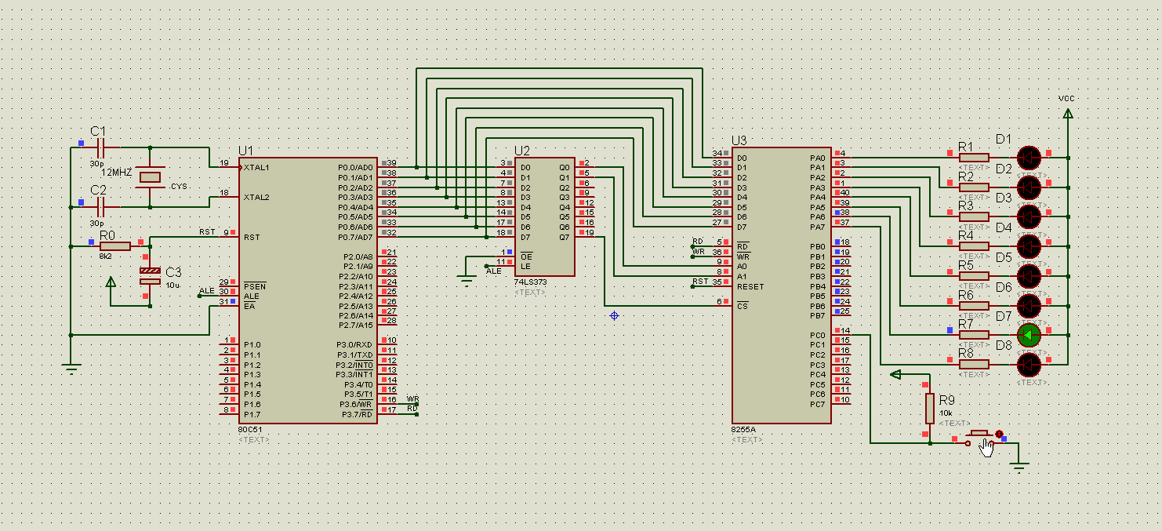Select the "10k" value under R9
The image size is (1162, 531).
(x=946, y=413)
